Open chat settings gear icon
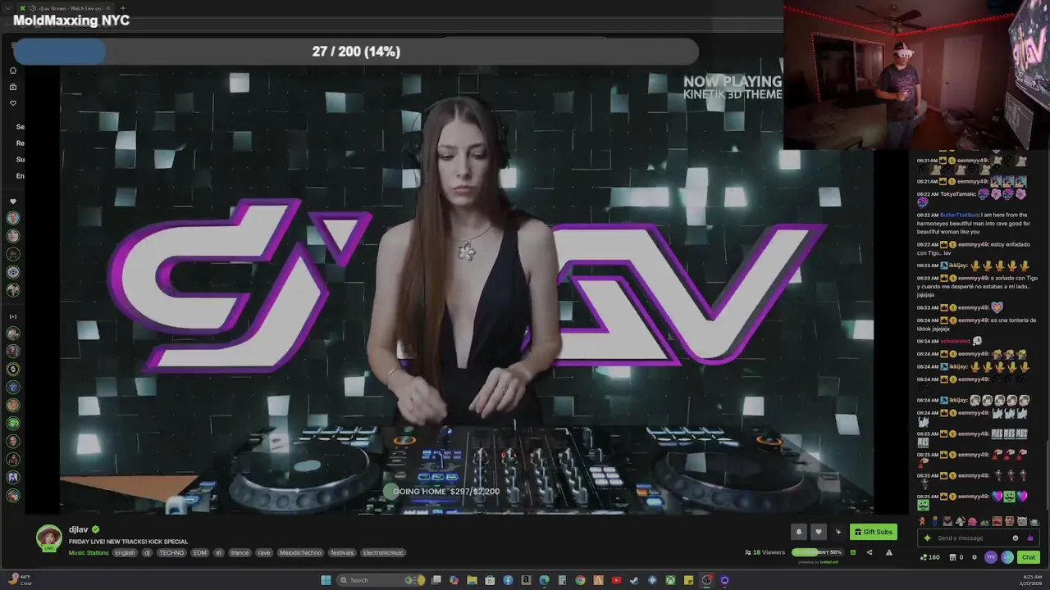 click(x=975, y=557)
